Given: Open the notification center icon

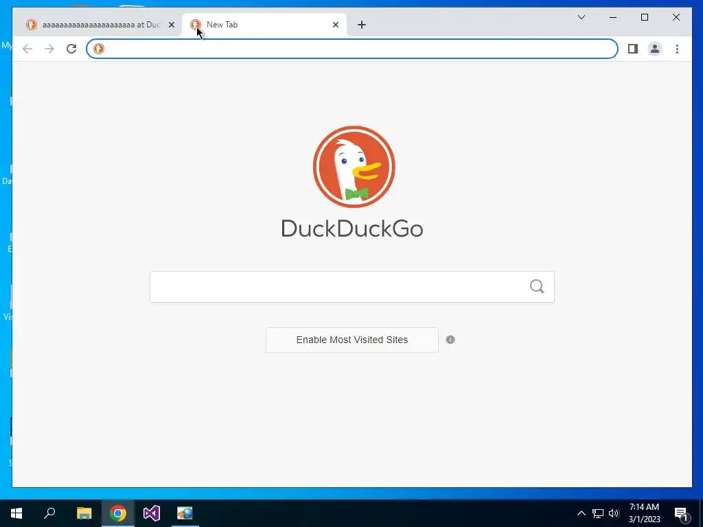Looking at the screenshot, I should coord(681,514).
